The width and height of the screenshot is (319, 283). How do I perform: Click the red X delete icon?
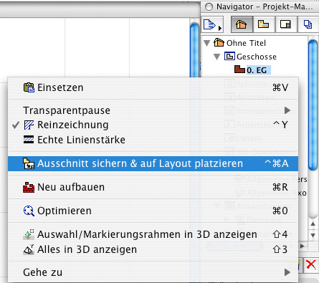(x=311, y=265)
